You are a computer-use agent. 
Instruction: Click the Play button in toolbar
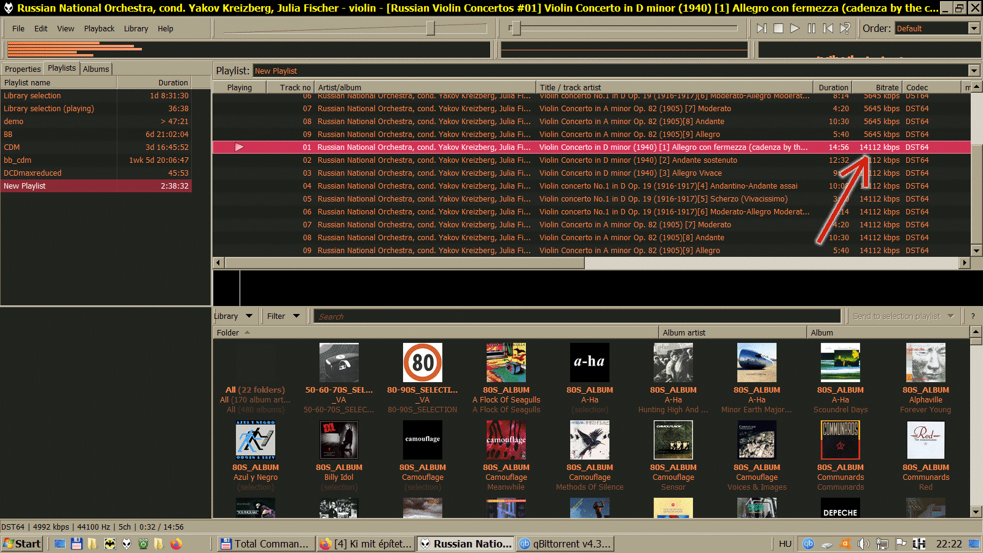click(794, 28)
